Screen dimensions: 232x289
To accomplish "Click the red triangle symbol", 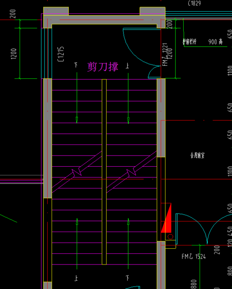I will (x=166, y=218).
